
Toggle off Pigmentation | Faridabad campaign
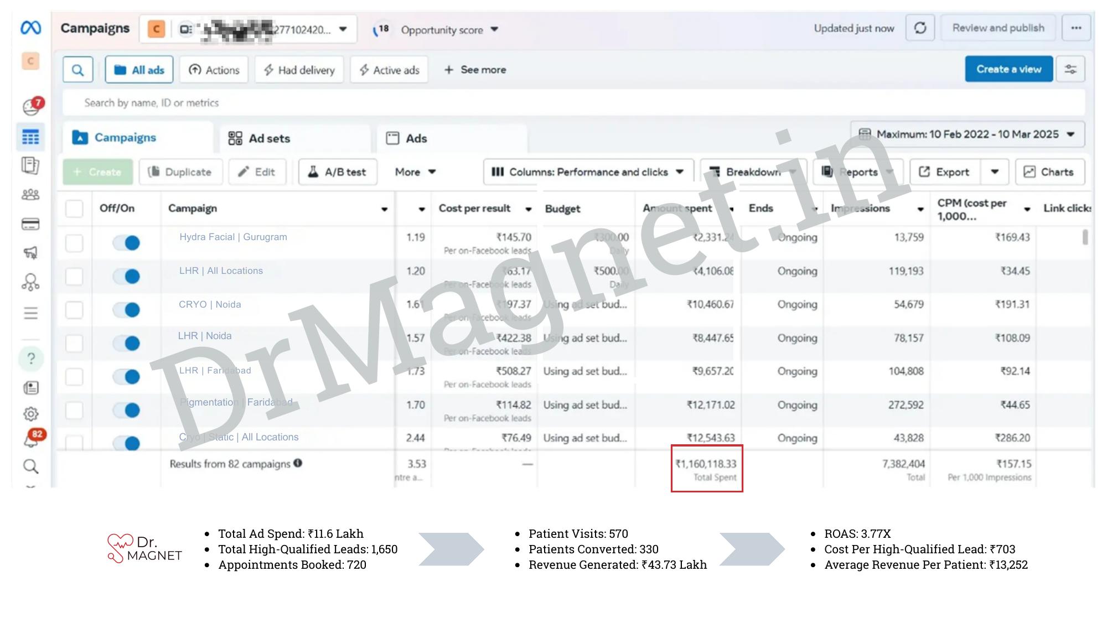(x=127, y=410)
